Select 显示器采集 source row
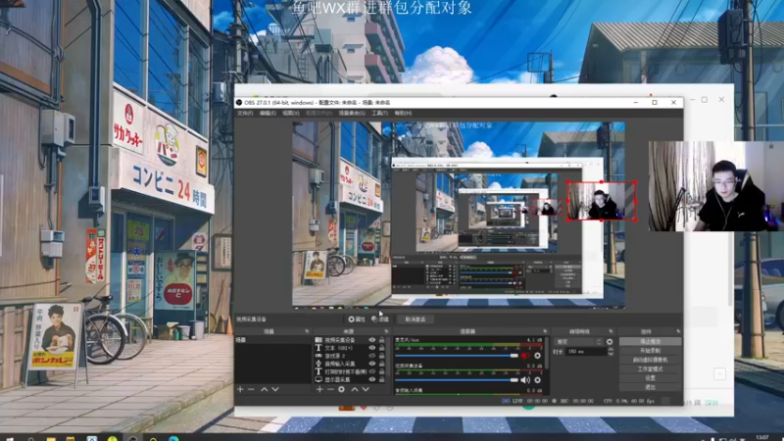This screenshot has width=784, height=441. (x=340, y=379)
